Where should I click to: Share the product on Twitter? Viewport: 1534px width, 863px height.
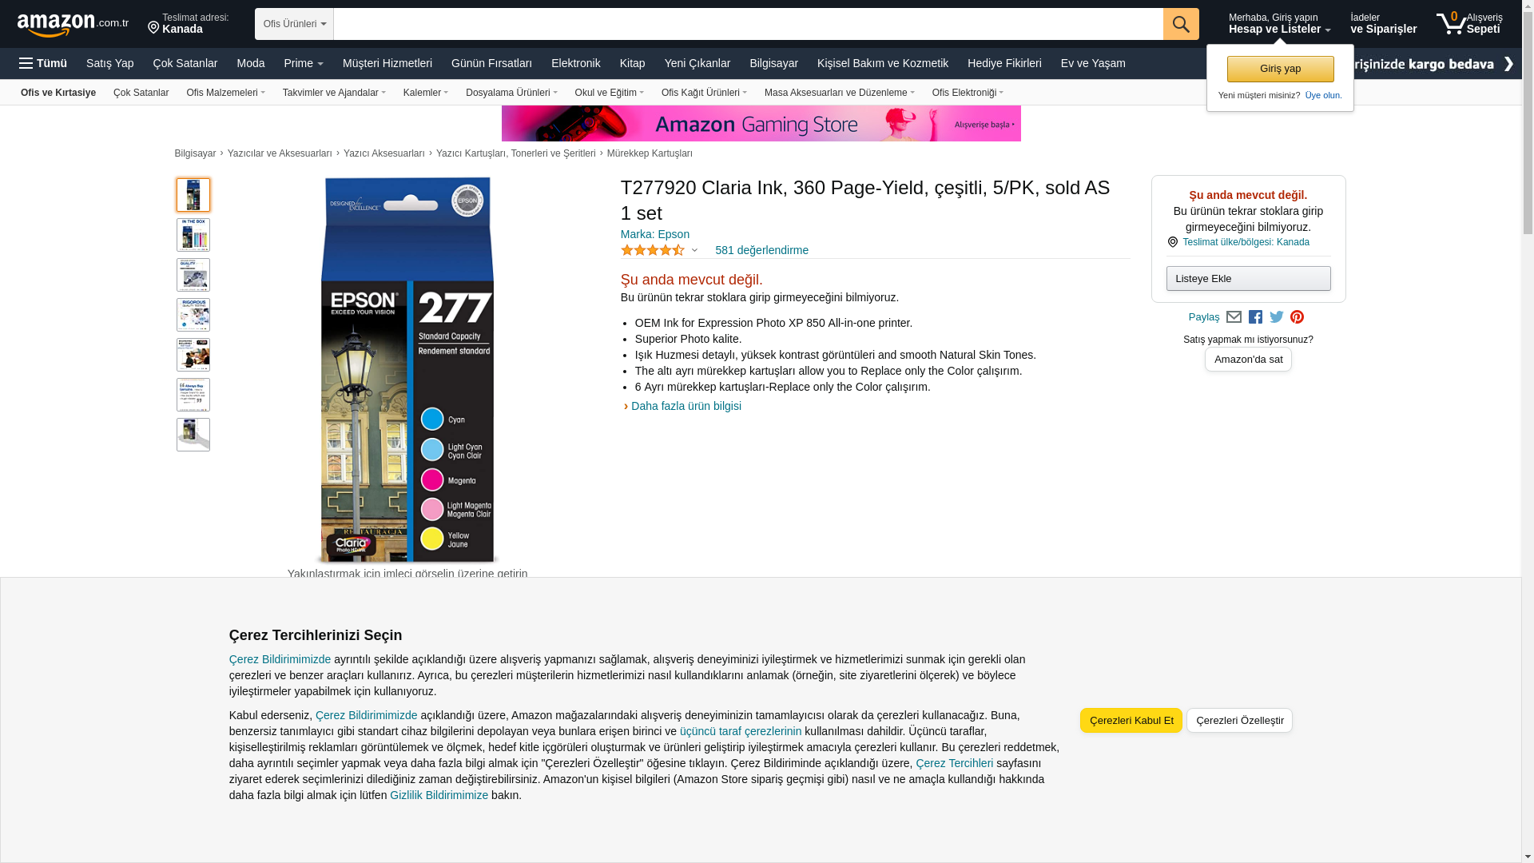click(x=1277, y=317)
